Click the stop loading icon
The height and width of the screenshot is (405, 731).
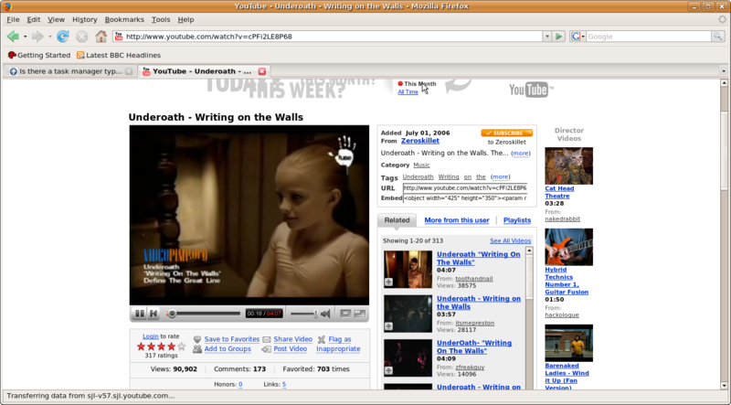pos(82,37)
